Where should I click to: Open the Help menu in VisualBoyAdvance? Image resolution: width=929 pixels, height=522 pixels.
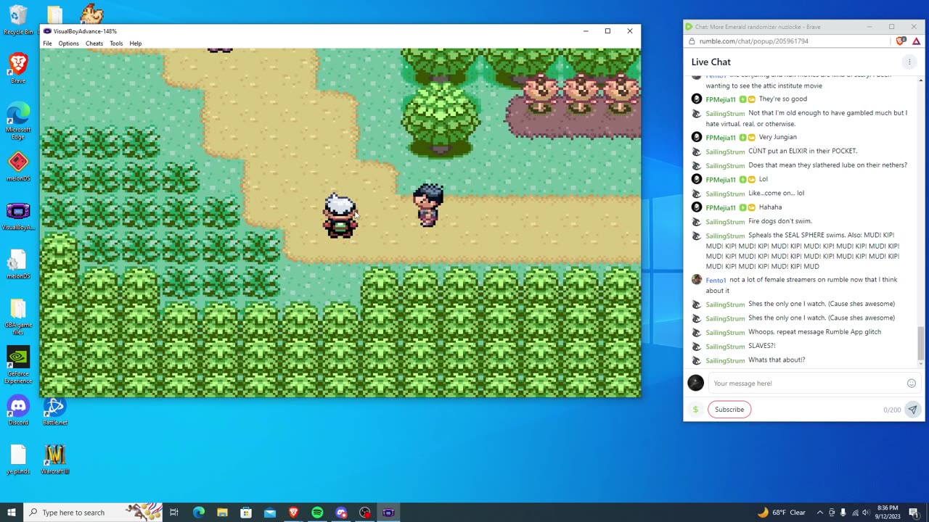tap(136, 43)
